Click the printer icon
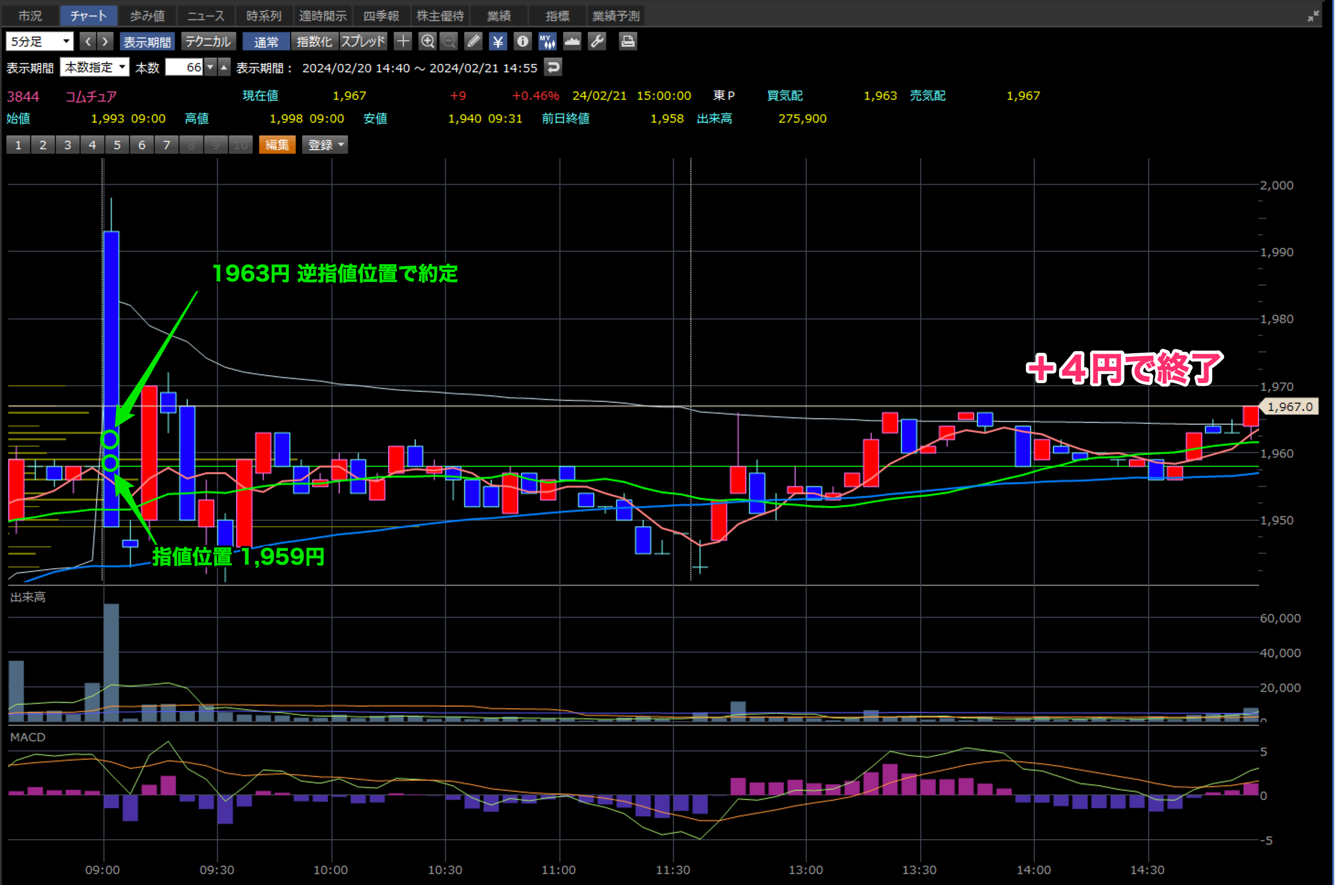The height and width of the screenshot is (885, 1335). pos(627,41)
